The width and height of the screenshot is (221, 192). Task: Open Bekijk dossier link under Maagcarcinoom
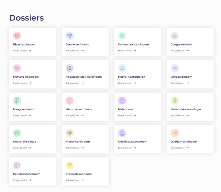[x=22, y=115]
